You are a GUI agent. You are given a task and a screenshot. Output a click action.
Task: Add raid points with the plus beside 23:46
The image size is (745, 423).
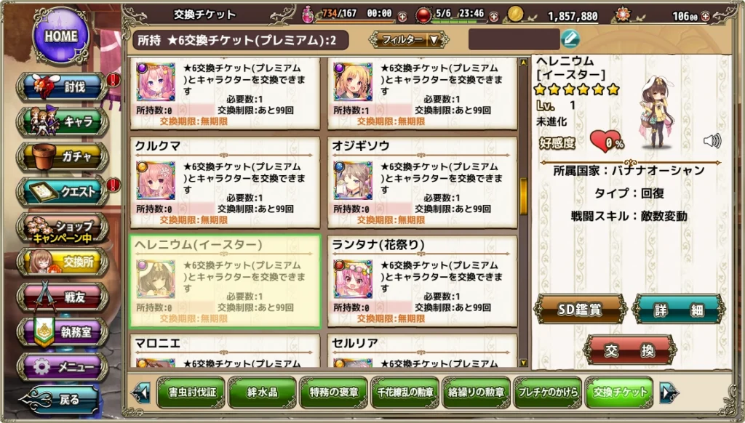(x=494, y=17)
